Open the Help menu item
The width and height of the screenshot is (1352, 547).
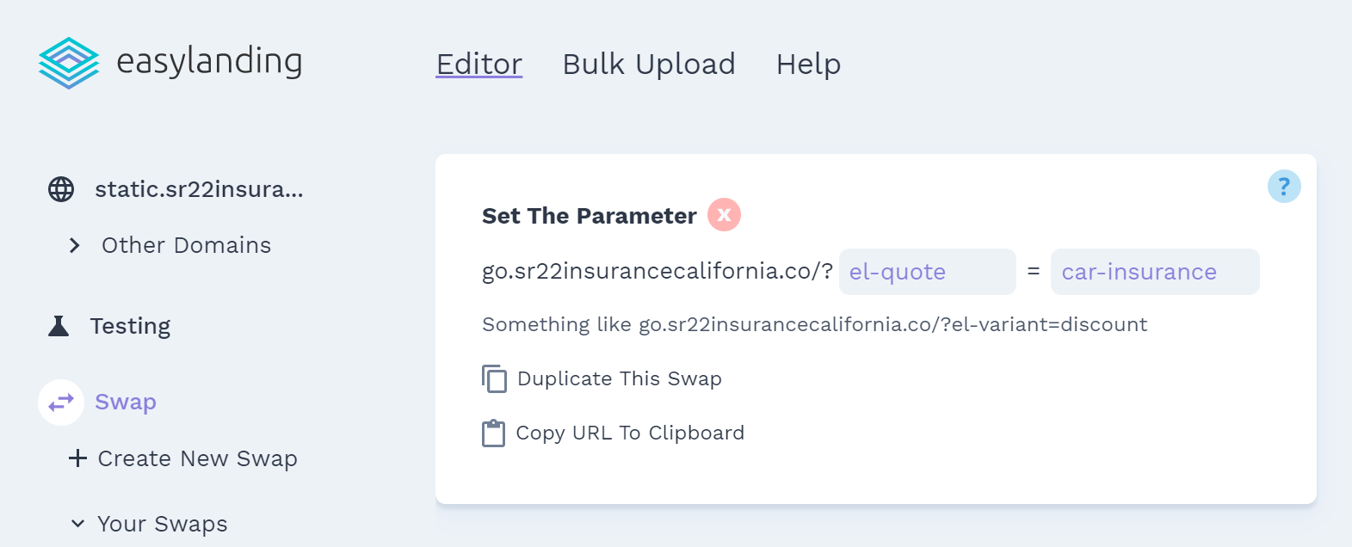808,64
